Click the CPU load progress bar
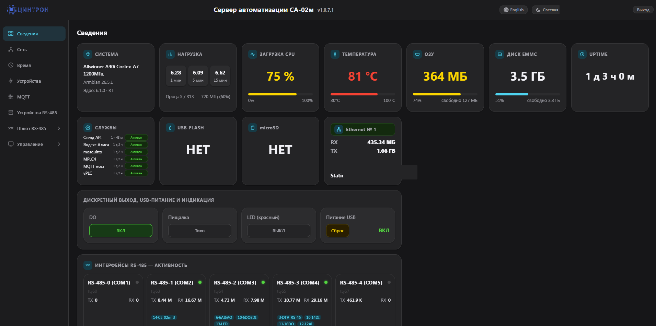This screenshot has width=656, height=326. coord(280,94)
